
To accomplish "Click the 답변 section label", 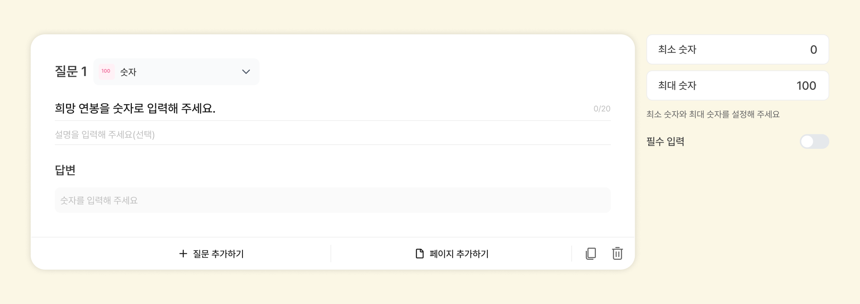I will click(65, 170).
